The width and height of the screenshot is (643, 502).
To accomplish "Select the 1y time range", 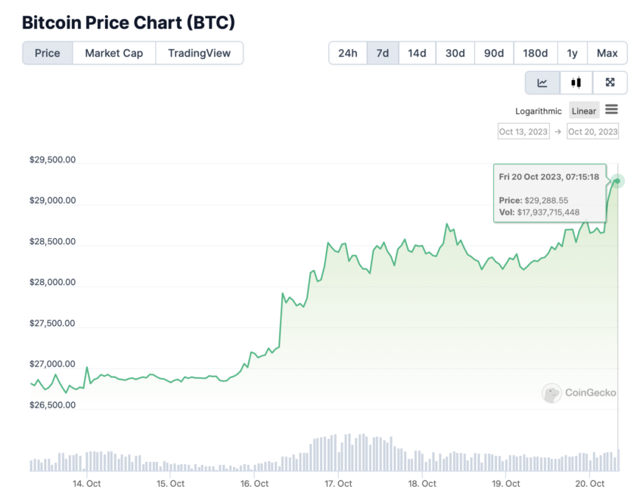I will [x=573, y=53].
